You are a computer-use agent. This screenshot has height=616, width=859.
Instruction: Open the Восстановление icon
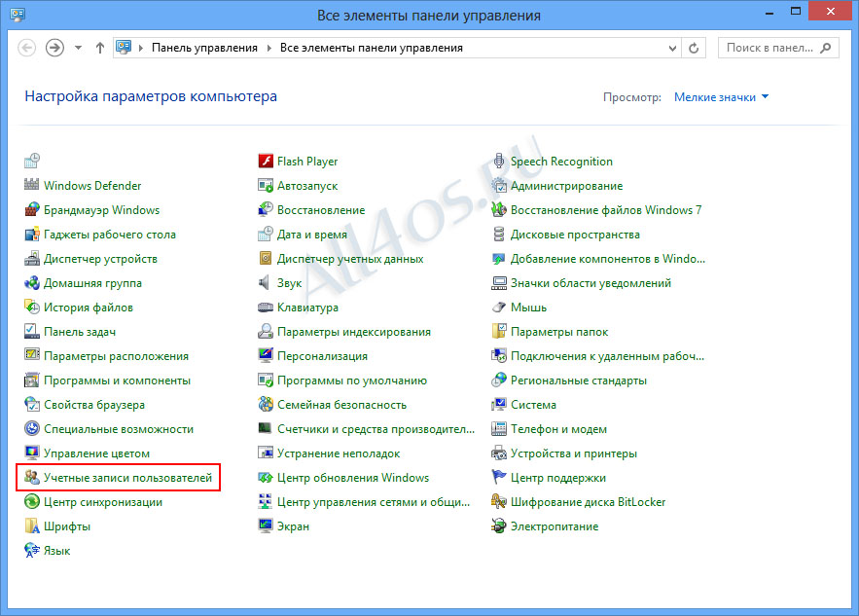coord(266,210)
